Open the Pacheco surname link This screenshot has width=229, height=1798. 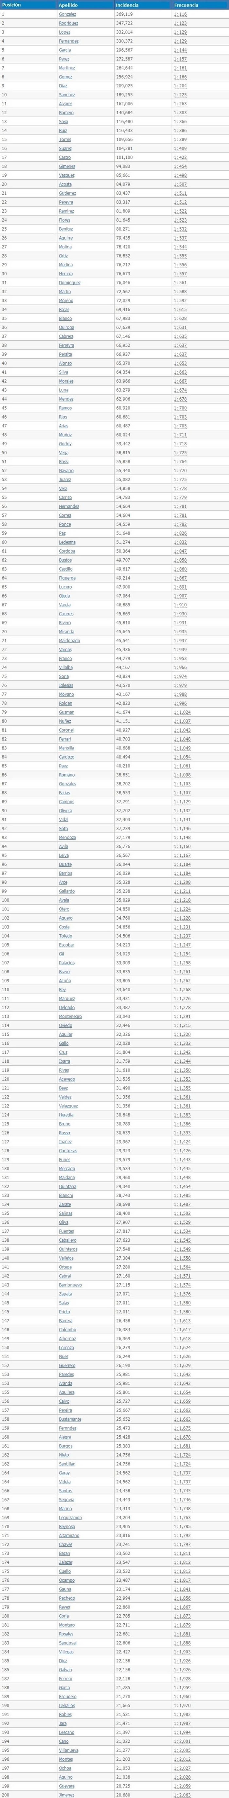pos(67,1597)
